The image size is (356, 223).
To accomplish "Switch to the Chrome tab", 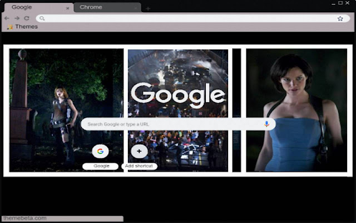I will pyautogui.click(x=107, y=7).
